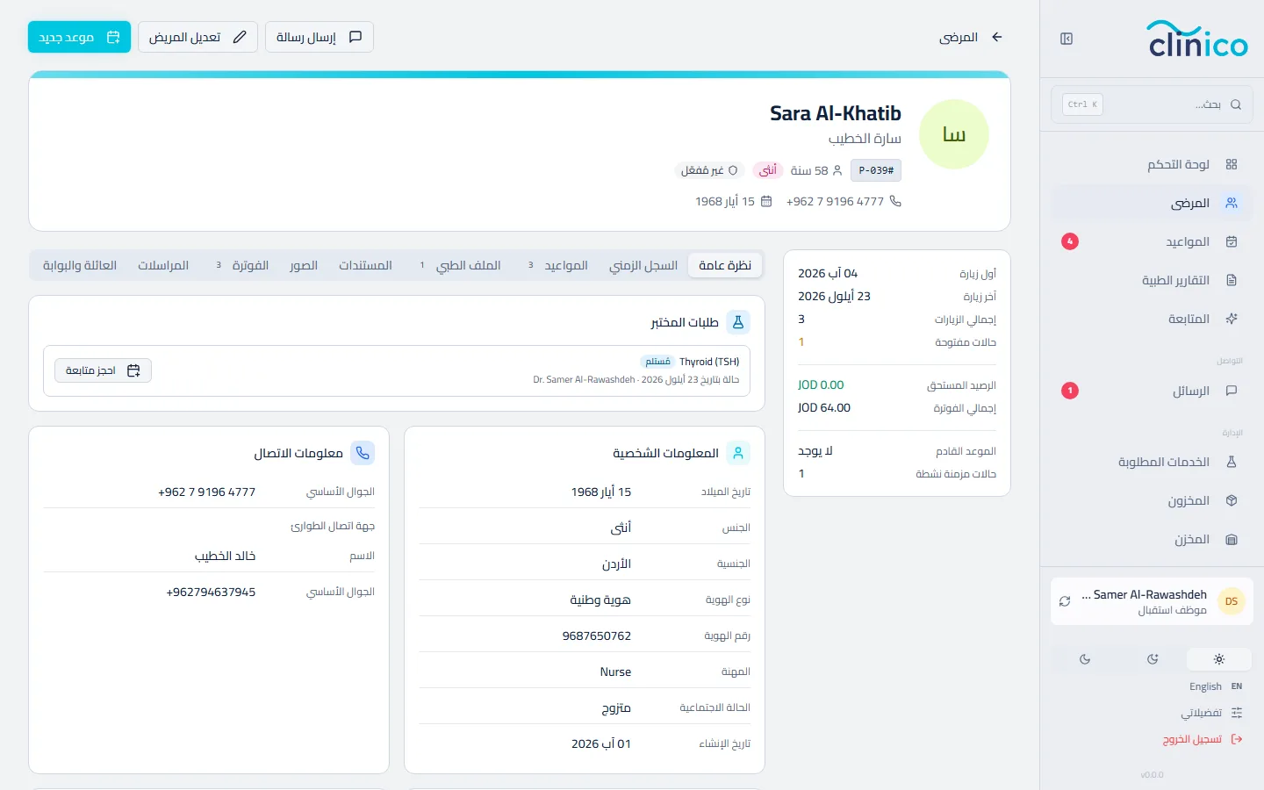1264x790 pixels.
Task: Open the المواعيد tab in the patient tab bar
Action: tap(557, 265)
